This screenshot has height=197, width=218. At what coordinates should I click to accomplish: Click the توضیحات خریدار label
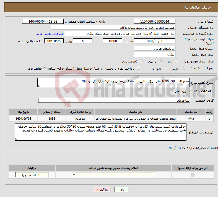click(x=201, y=132)
